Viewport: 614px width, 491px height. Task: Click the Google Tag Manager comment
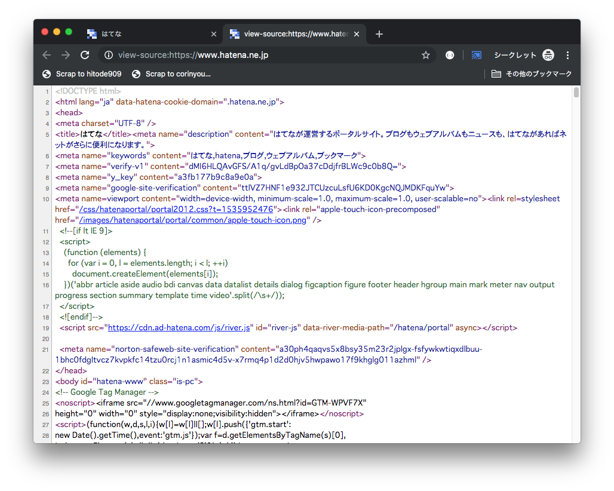(107, 392)
